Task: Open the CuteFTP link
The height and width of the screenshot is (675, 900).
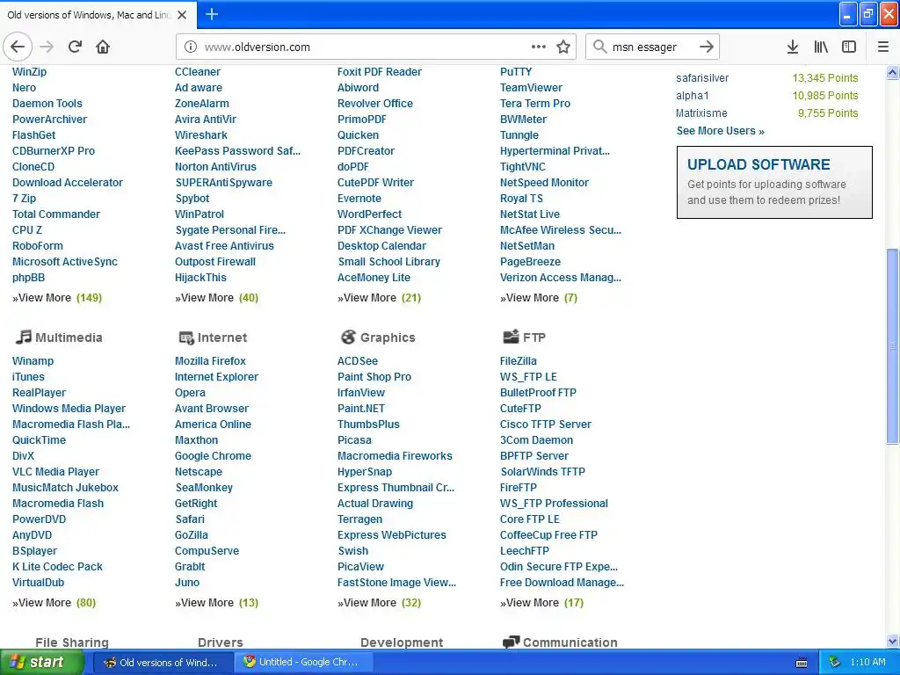Action: pyautogui.click(x=520, y=409)
